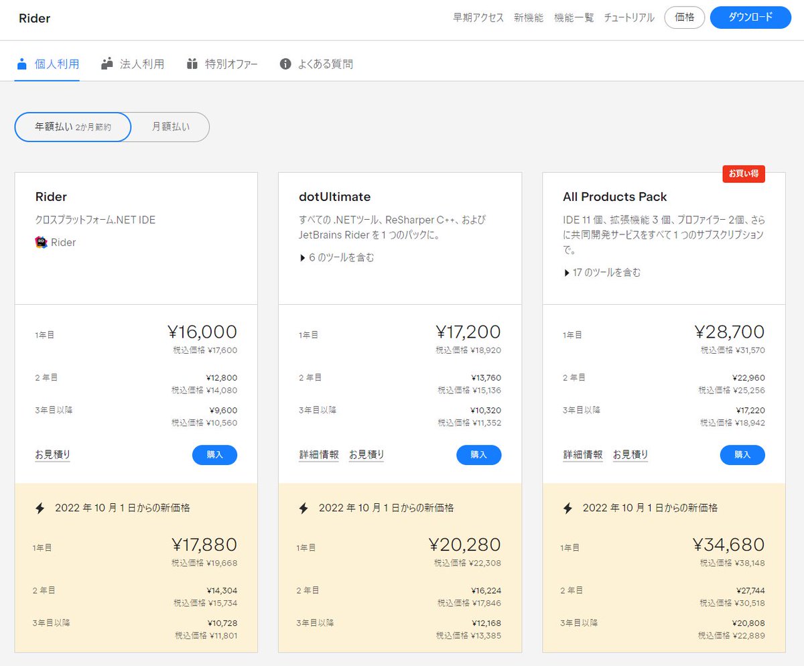The width and height of the screenshot is (804, 666).
Task: Open 早期アクセス in top navigation
Action: pos(478,18)
